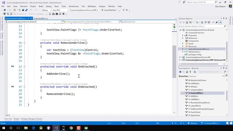Open the Package Manager Console tab
The image size is (233, 131).
pyautogui.click(x=32, y=119)
